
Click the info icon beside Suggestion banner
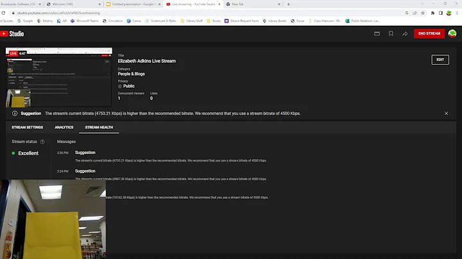[x=15, y=113]
